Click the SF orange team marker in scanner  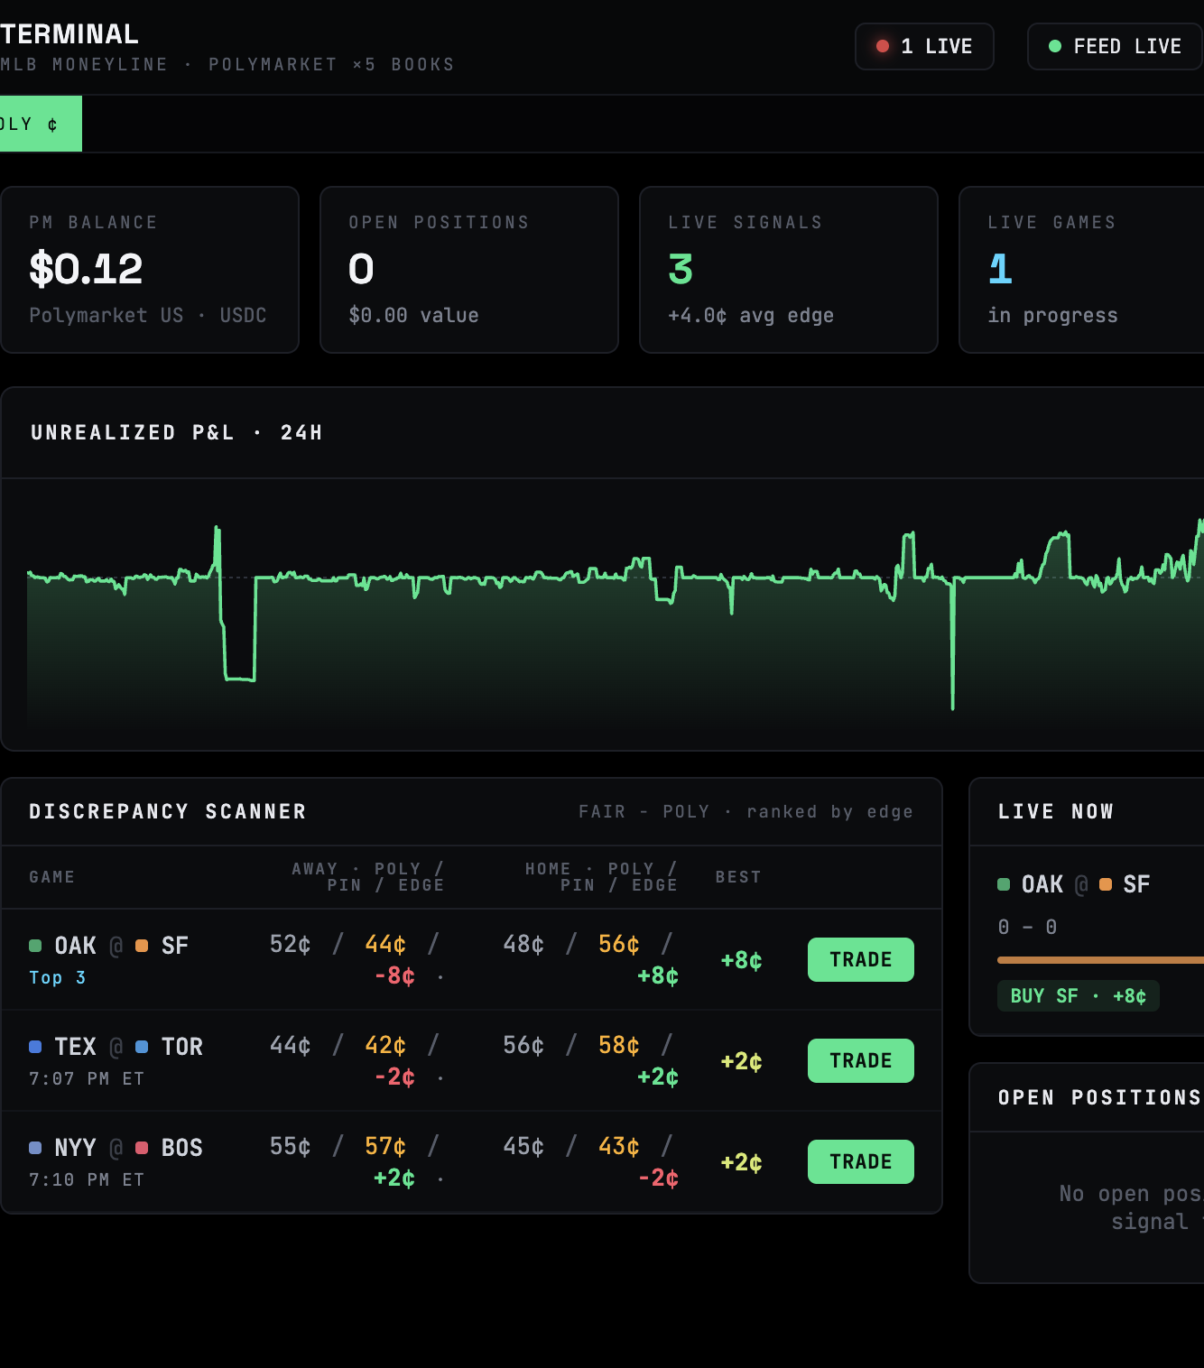click(142, 946)
